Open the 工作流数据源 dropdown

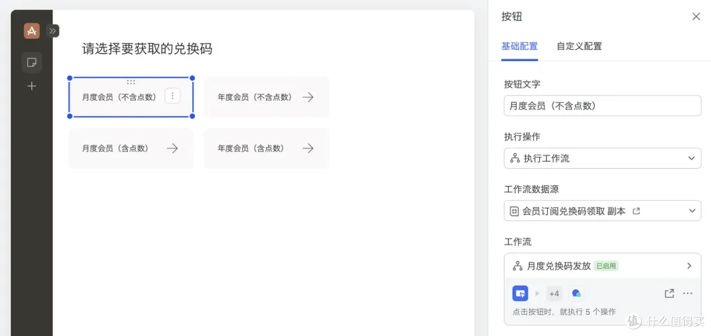[x=602, y=211]
